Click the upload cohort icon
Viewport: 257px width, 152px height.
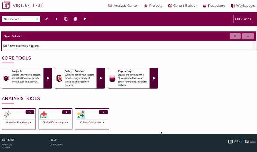85,19
